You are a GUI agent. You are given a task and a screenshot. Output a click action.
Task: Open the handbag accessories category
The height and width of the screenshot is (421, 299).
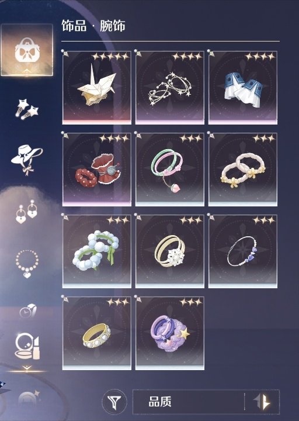(27, 50)
